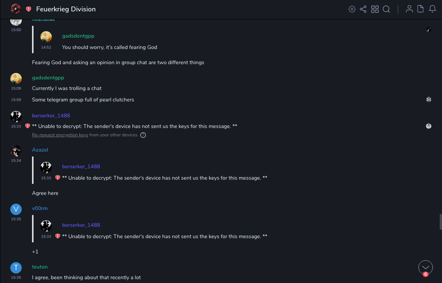Click the gadsdentgpp username at 15:09
The image size is (442, 283).
tap(48, 77)
